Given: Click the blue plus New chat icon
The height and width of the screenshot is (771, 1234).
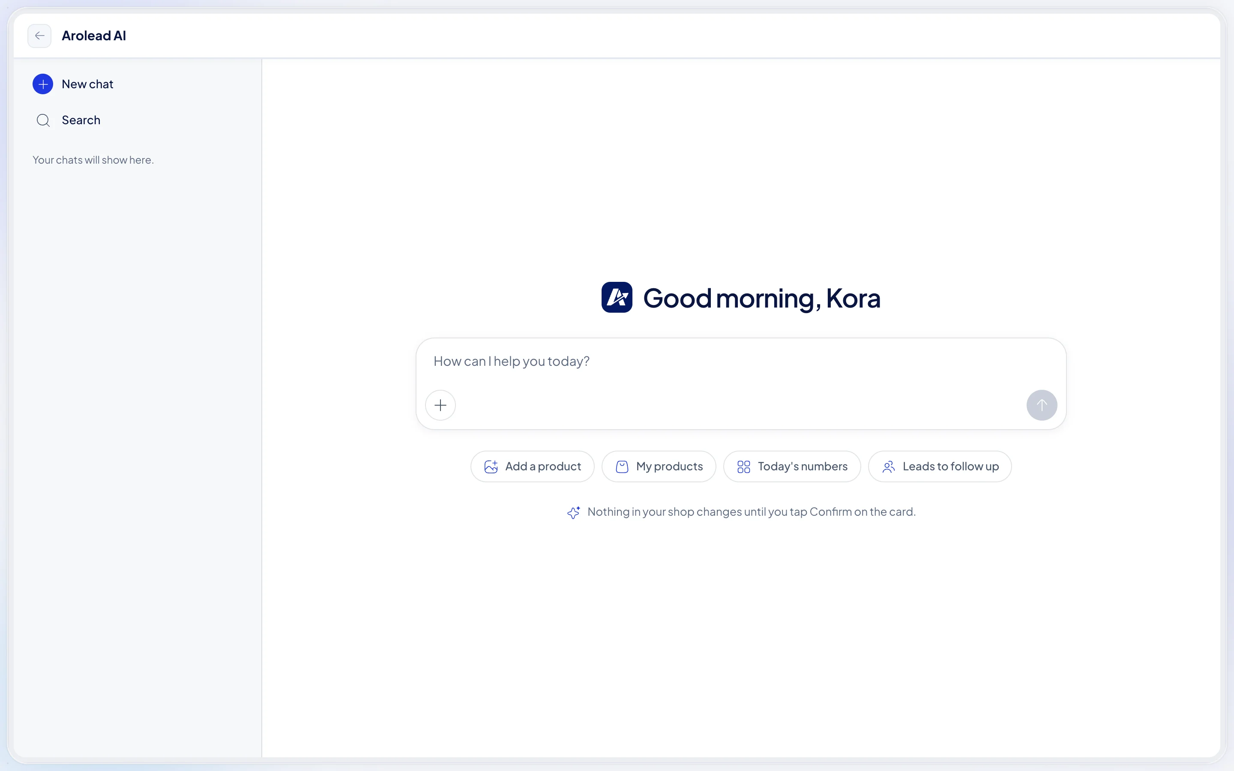Looking at the screenshot, I should [43, 84].
